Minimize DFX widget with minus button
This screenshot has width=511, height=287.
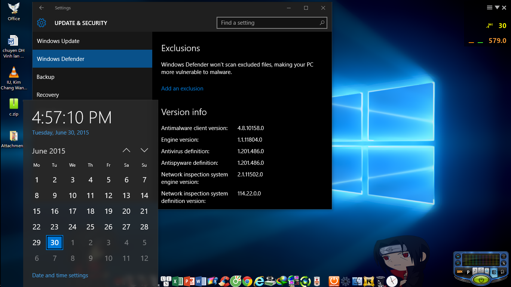(458, 257)
